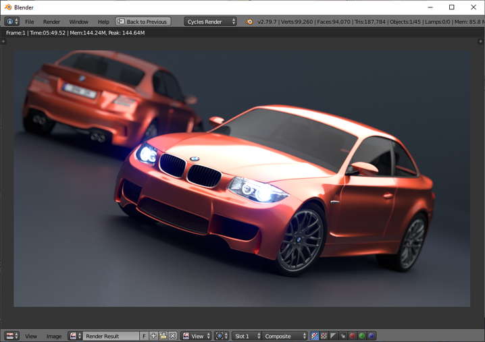
Task: Open the Info editor type selector
Action: 11,22
